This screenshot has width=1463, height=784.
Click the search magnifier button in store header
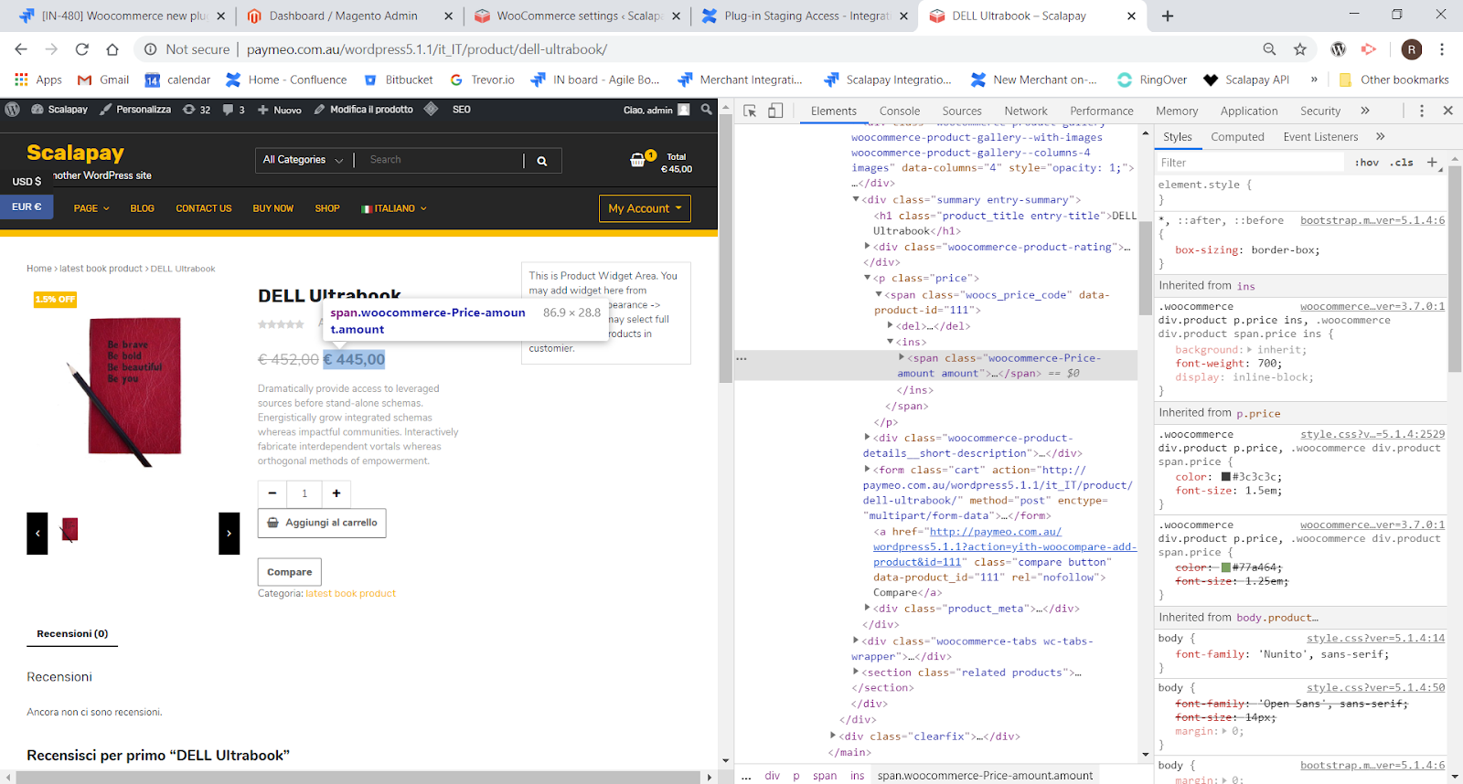542,161
